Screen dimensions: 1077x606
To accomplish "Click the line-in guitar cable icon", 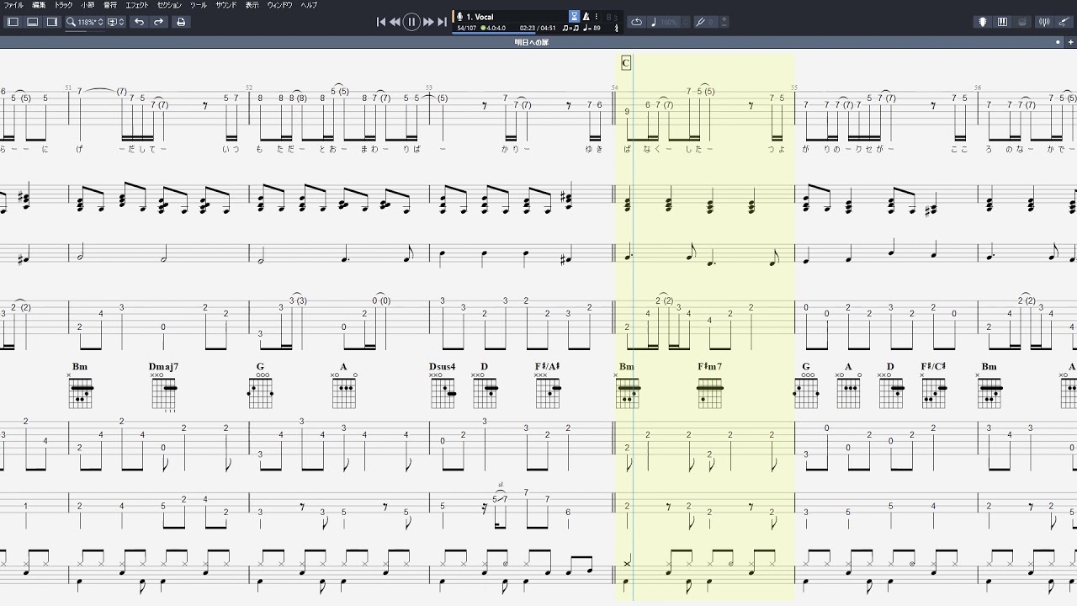I will pyautogui.click(x=1064, y=22).
